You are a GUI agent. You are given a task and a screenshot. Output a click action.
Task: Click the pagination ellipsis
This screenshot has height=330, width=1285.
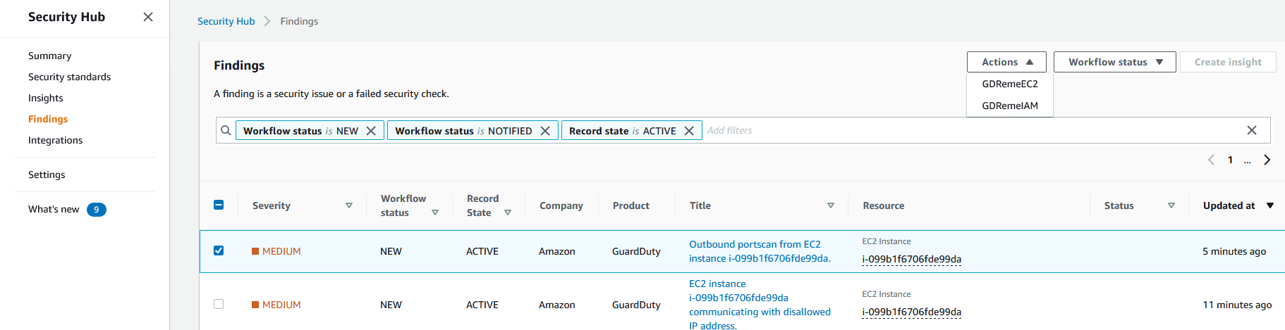pyautogui.click(x=1247, y=161)
